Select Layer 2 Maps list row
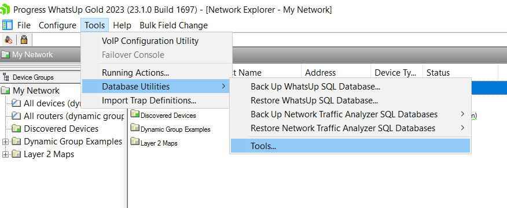The height and width of the screenshot is (208, 507). [159, 143]
